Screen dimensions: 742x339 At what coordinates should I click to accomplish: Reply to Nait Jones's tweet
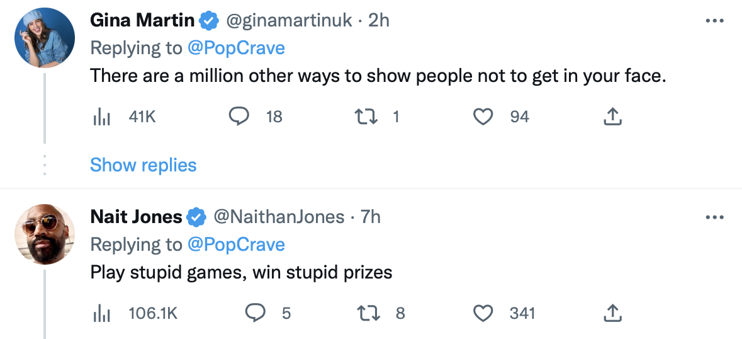pyautogui.click(x=254, y=313)
